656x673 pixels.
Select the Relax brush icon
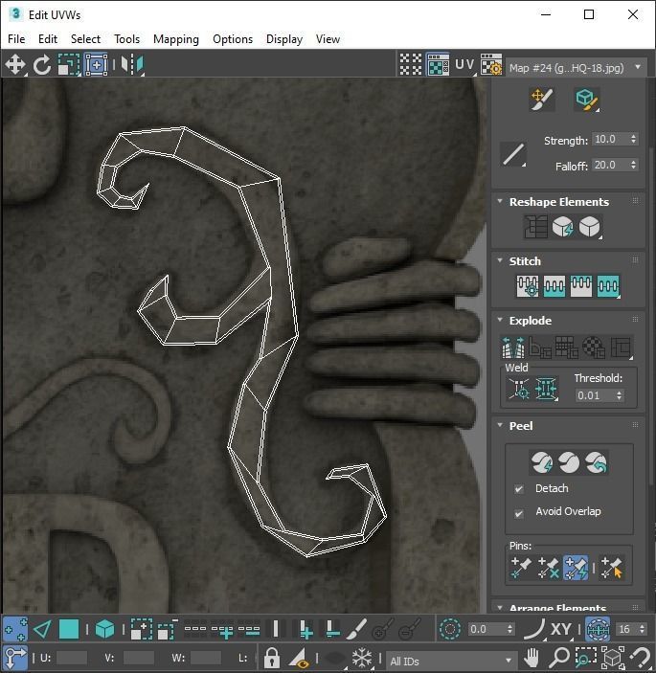tap(586, 100)
